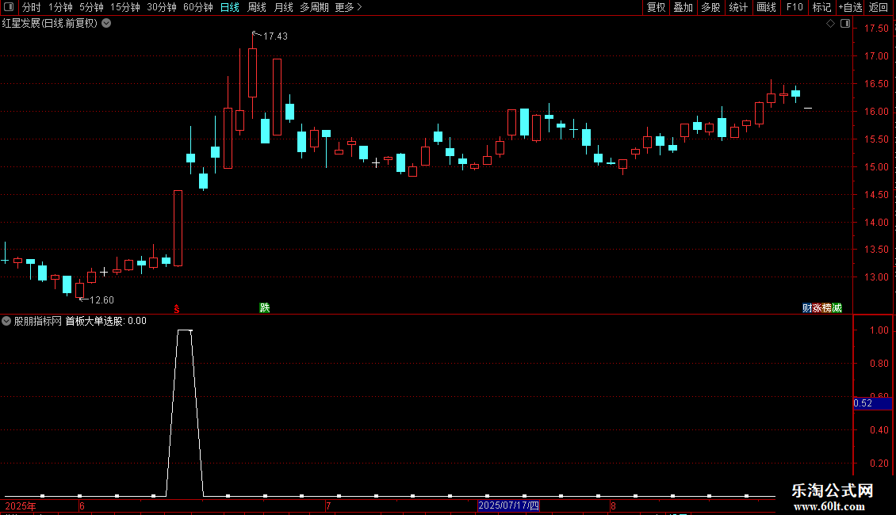Click month 8 marker on time axis
The height and width of the screenshot is (515, 896).
(613, 505)
